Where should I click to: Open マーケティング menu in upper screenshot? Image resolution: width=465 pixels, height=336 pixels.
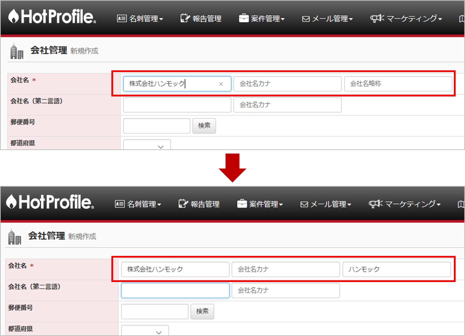tap(406, 18)
